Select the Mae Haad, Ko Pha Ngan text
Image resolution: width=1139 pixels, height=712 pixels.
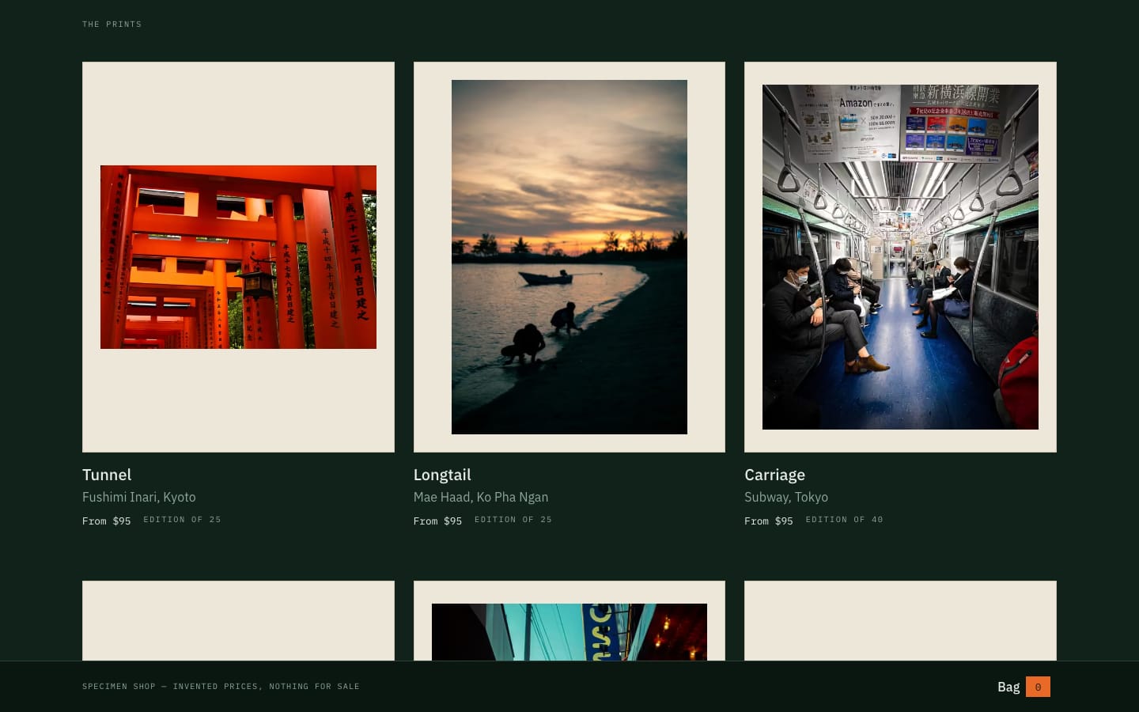tap(481, 497)
